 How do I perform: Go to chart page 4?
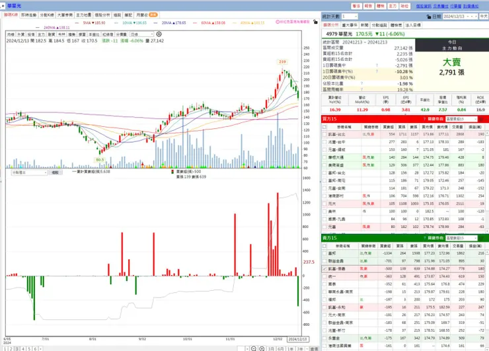tap(23, 349)
